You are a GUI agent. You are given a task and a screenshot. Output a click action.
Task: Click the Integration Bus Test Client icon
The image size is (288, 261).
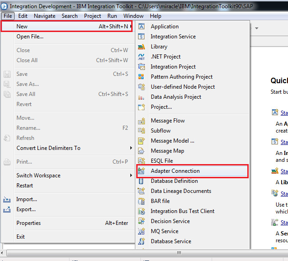click(x=141, y=211)
